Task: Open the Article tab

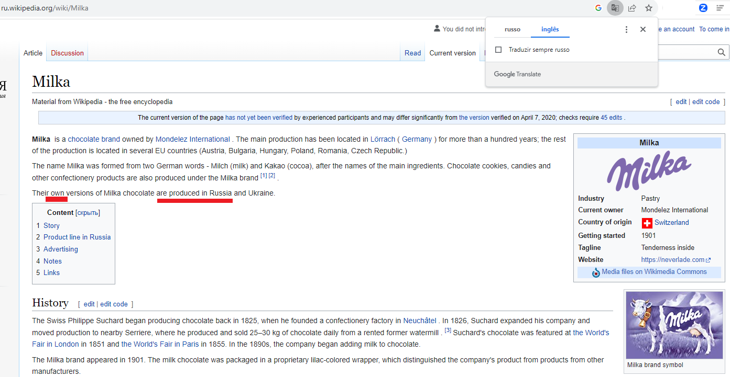Action: coord(33,53)
